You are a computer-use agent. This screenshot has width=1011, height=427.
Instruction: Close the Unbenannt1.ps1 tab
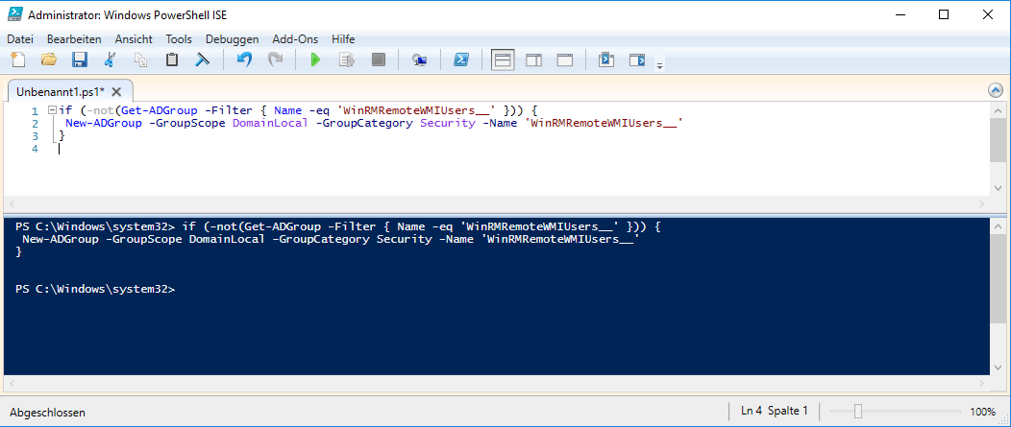(x=116, y=91)
